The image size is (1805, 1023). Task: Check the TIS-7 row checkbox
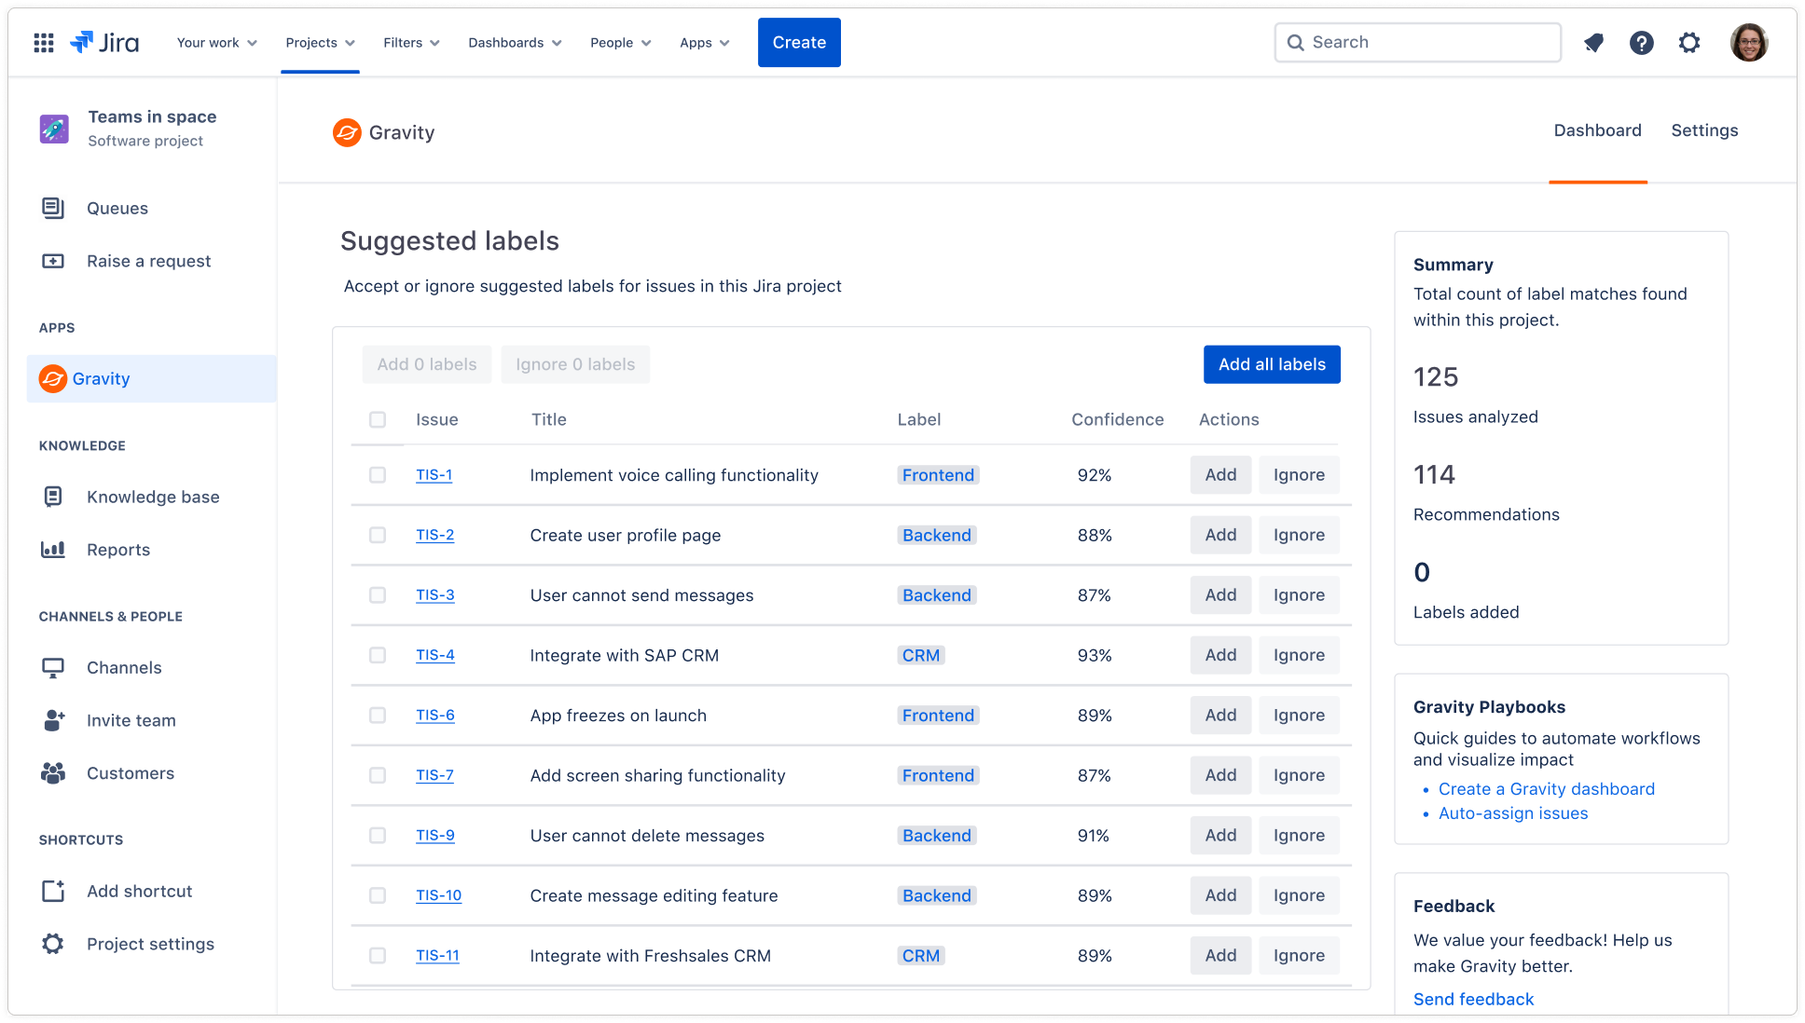point(378,775)
